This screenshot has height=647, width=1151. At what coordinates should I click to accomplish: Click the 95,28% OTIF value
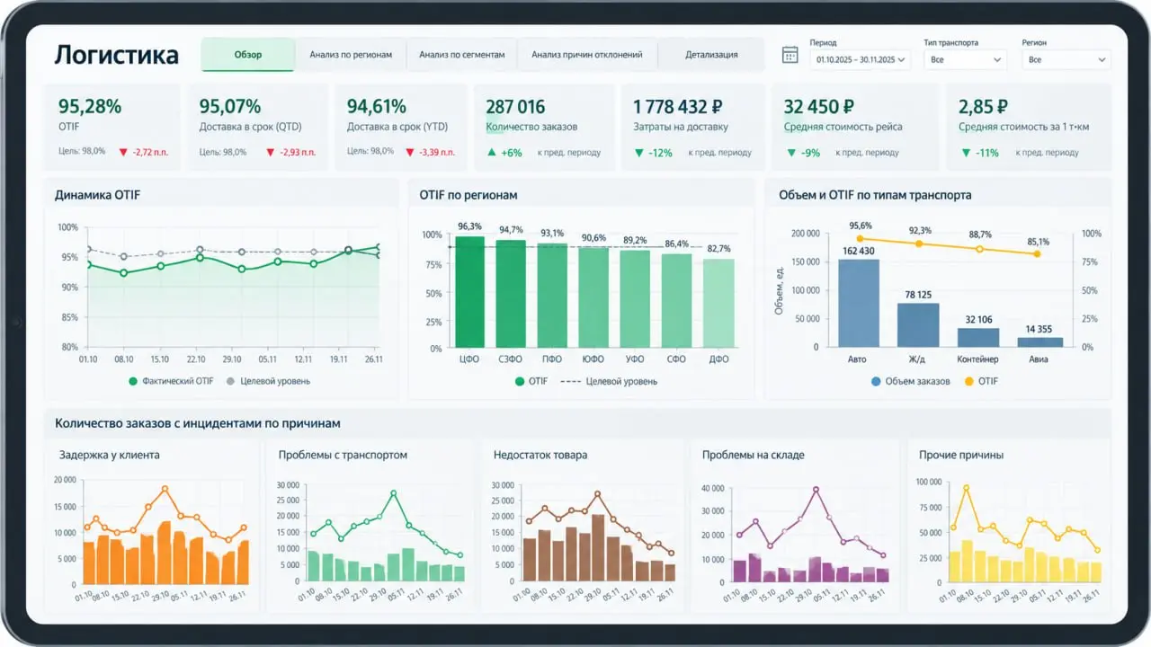tap(90, 107)
